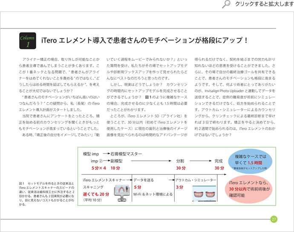The width and height of the screenshot is (294, 232).
Task: Click the red text "10分" under 副模型
Action: click(115, 168)
